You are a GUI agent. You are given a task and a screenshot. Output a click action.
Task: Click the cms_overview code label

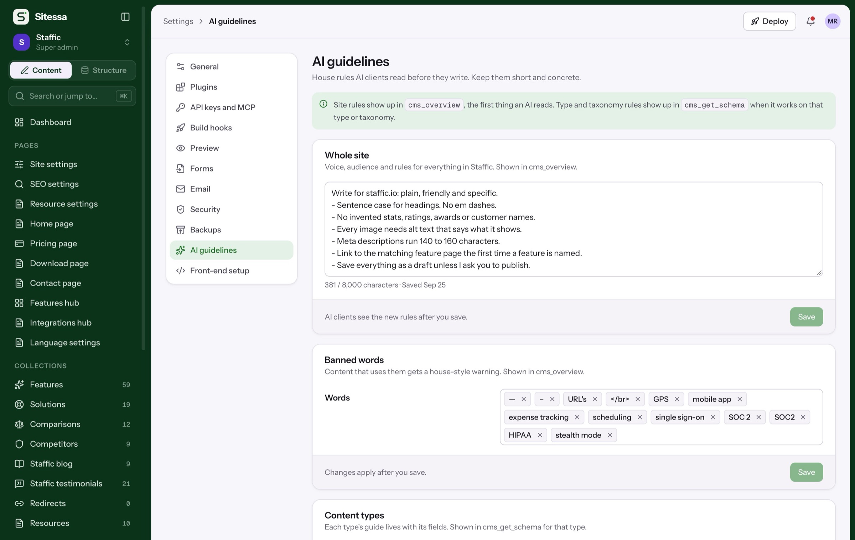(434, 105)
